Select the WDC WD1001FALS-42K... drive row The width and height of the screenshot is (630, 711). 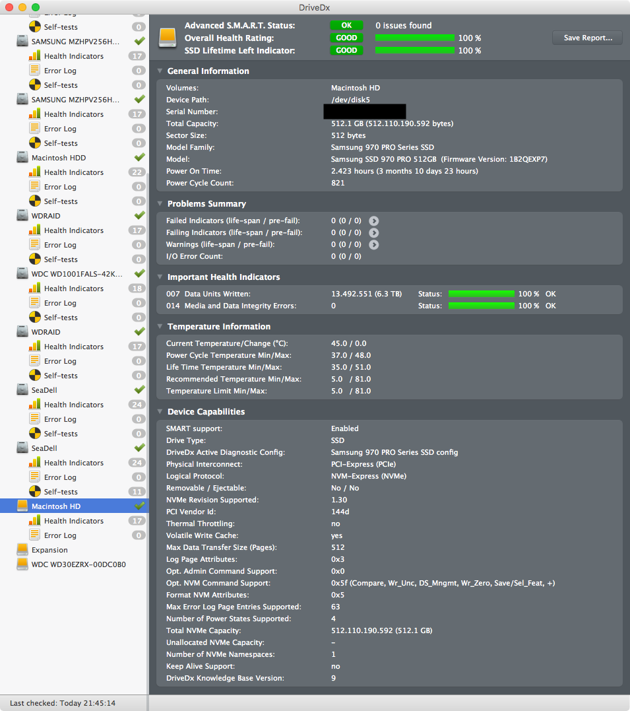pyautogui.click(x=75, y=274)
